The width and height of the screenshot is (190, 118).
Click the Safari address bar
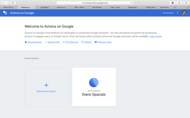(95, 3)
